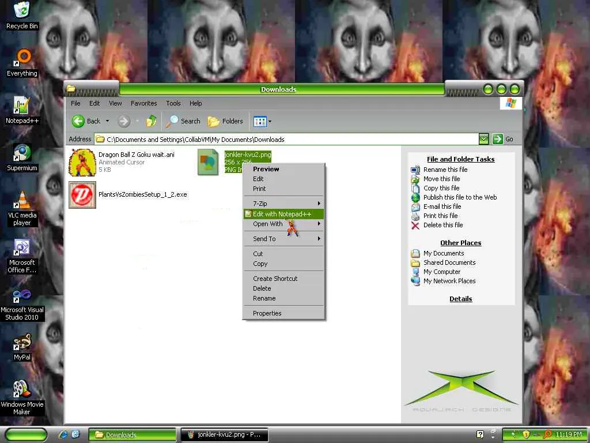Viewport: 590px width, 443px height.
Task: Click the help question mark tray icon
Action: tap(480, 434)
